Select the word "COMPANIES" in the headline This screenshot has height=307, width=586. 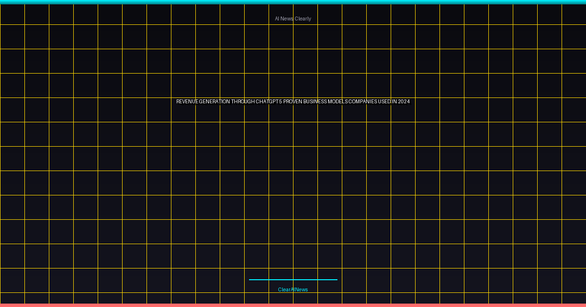362,102
